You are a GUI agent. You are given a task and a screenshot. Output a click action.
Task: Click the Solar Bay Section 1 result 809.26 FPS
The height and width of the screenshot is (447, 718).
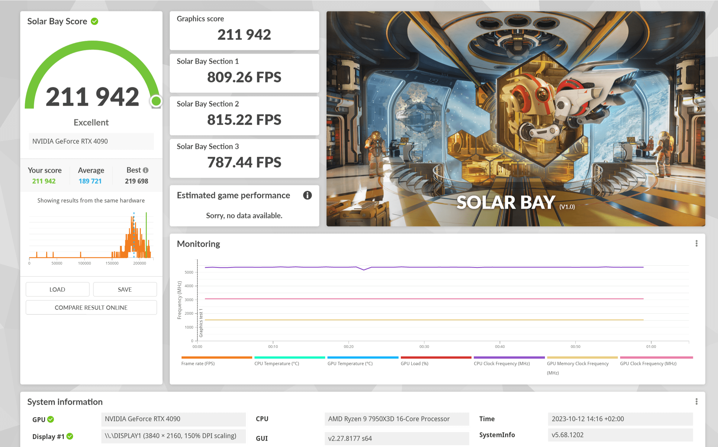(x=244, y=77)
